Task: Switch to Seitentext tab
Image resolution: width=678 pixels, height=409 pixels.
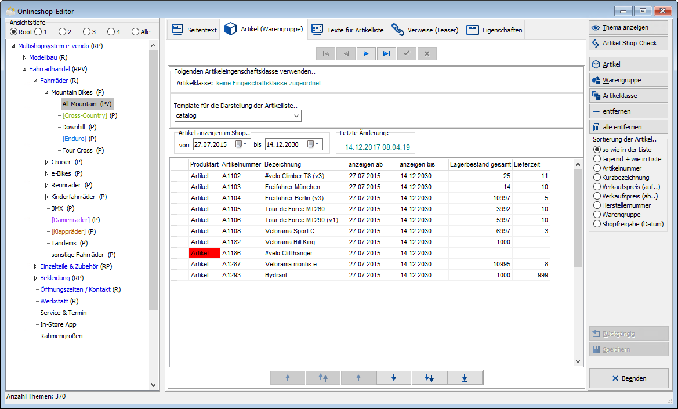Action: tap(194, 30)
